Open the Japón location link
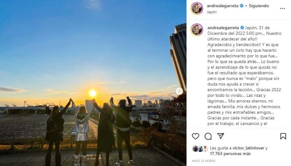This screenshot has height=166, width=291. pos(211,12)
